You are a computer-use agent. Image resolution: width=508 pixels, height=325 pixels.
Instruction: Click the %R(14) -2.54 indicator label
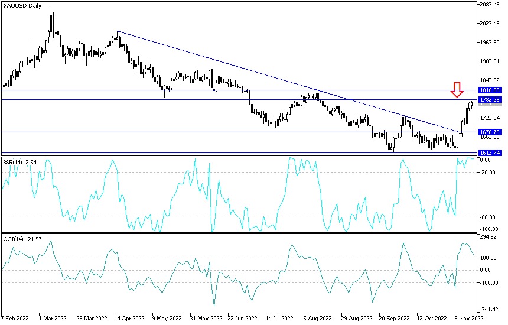(x=20, y=162)
